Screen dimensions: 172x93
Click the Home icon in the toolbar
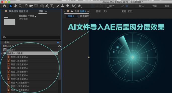tap(5, 6)
